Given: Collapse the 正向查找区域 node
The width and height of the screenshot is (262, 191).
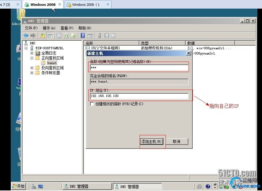Looking at the screenshot, I should (x=32, y=58).
